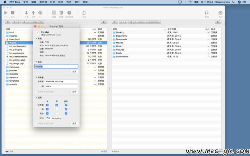Click the Close (关闭) square icon in toolbar
The height and width of the screenshot is (156, 250).
[13, 13]
